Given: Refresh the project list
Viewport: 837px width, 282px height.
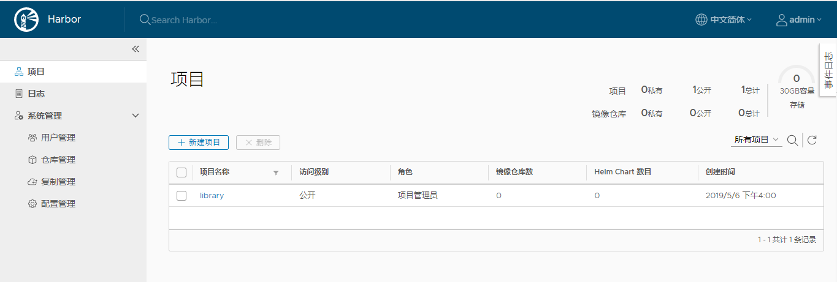Looking at the screenshot, I should click(x=812, y=141).
